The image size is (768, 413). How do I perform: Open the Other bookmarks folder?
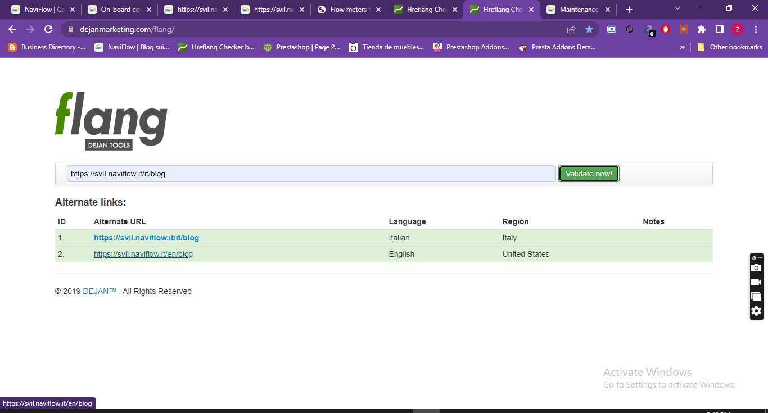point(729,47)
